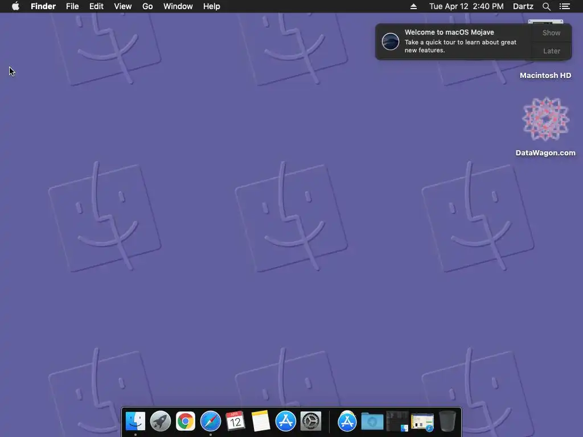Screen dimensions: 583x437
Task: Open the Trash in the Dock
Action: click(447, 421)
